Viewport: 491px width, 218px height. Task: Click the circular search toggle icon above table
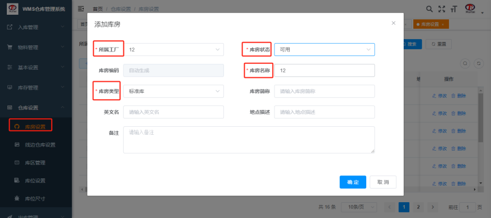coord(465,63)
